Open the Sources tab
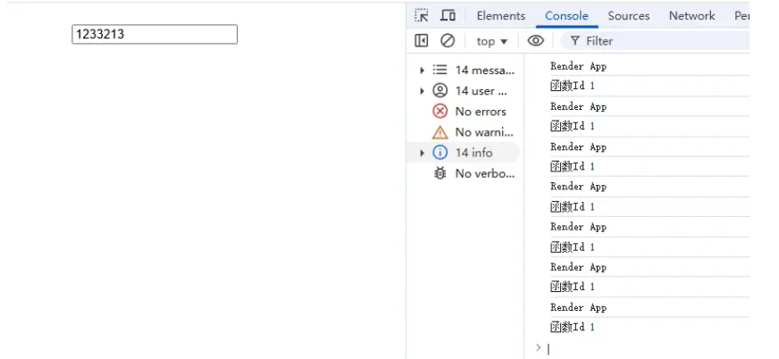779x359 pixels. 628,15
